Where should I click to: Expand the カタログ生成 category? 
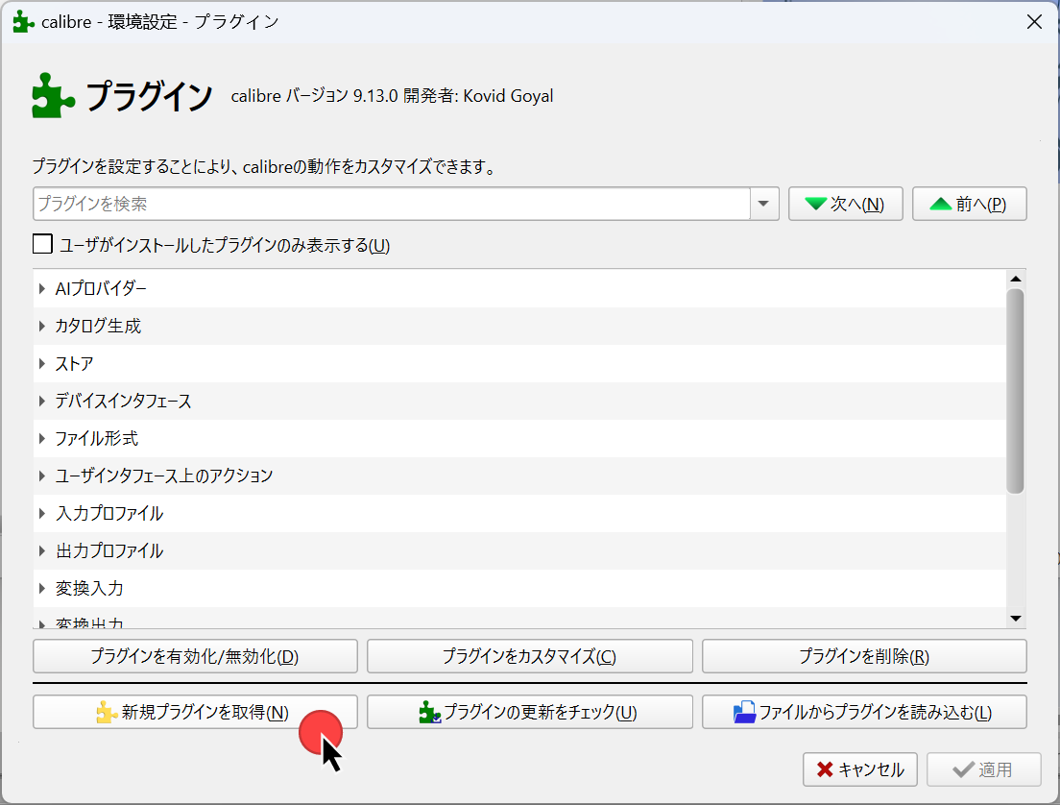click(42, 326)
